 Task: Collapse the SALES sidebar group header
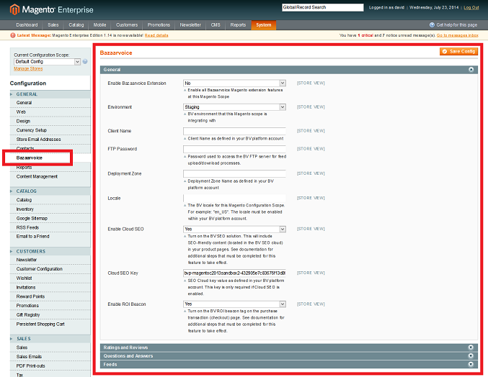click(50, 338)
